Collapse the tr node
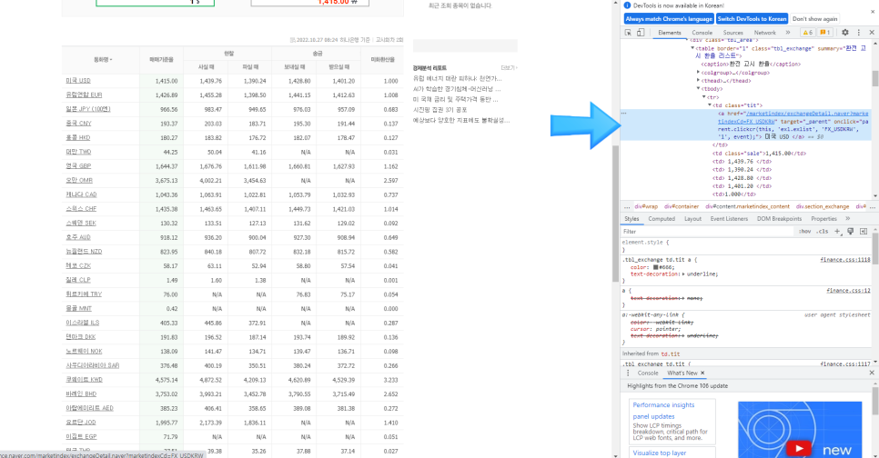 704,97
